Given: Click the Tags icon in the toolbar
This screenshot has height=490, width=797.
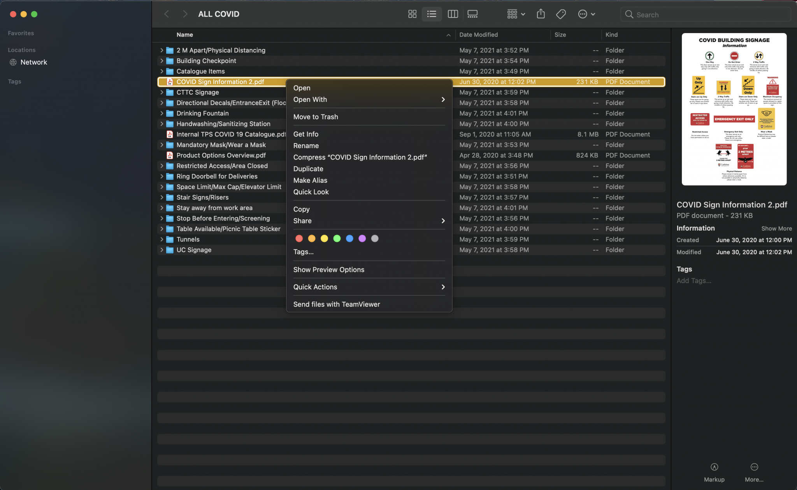Looking at the screenshot, I should point(560,14).
